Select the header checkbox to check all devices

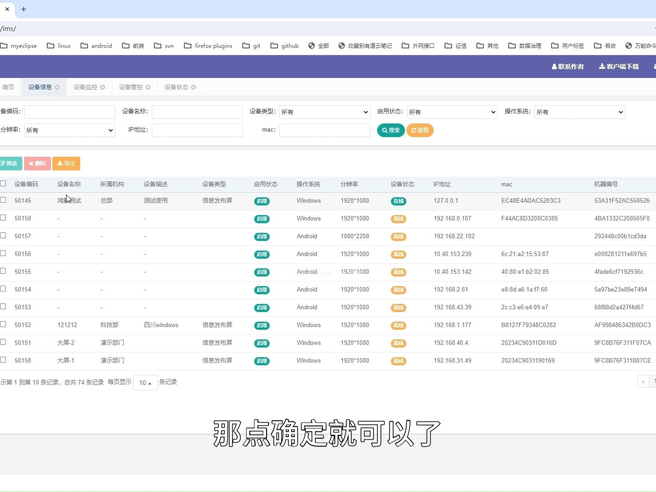[3, 183]
